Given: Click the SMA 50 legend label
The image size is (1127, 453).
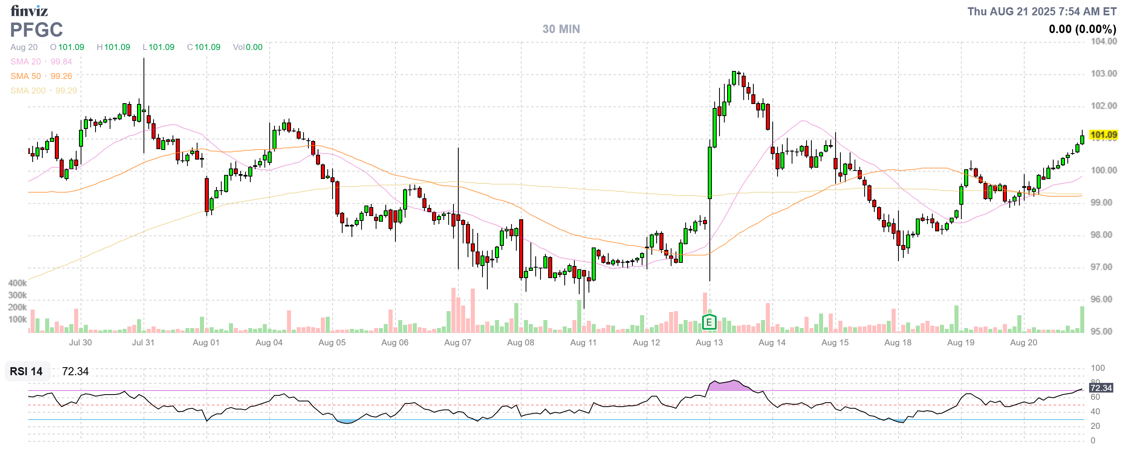Looking at the screenshot, I should (x=25, y=76).
